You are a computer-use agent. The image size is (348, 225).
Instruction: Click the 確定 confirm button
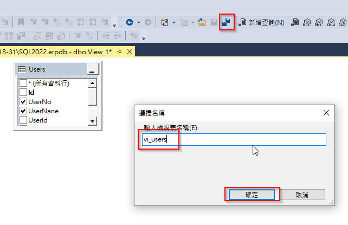click(x=252, y=195)
